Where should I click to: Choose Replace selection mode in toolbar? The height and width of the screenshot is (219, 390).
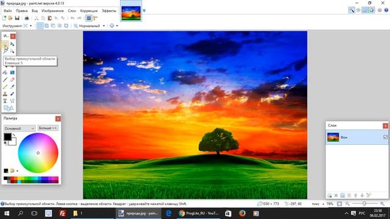(x=40, y=26)
